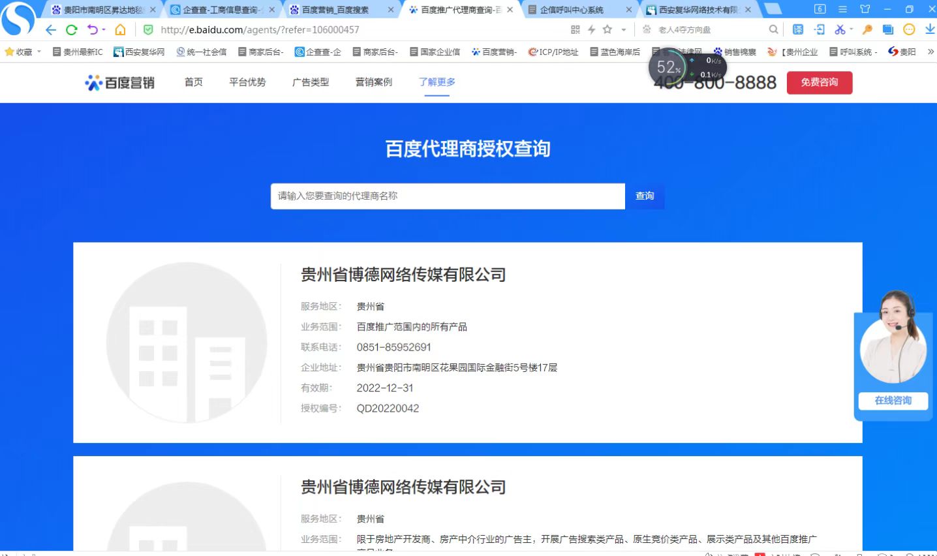The image size is (937, 556).
Task: Open the 百度营销- bookmark
Action: 495,52
